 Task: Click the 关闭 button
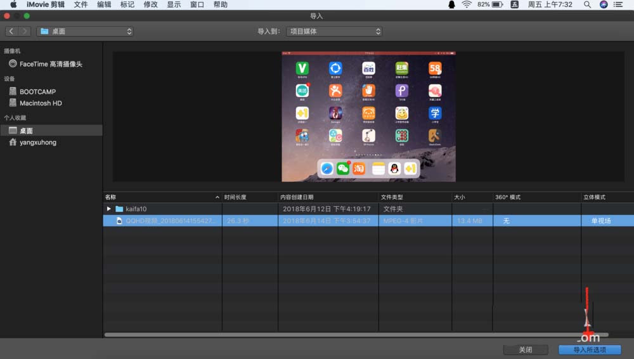coord(526,349)
